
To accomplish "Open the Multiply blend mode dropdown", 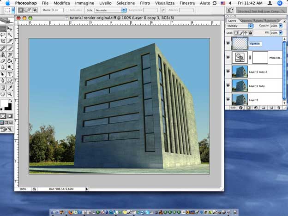I will click(x=240, y=26).
